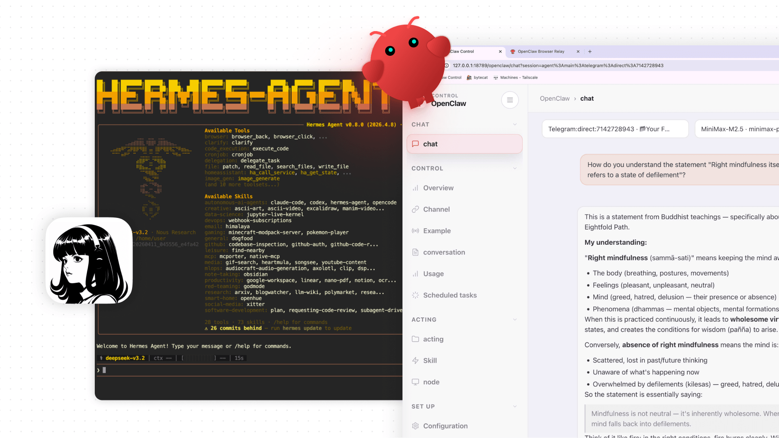Click the Example broadcast icon
779x438 pixels.
pyautogui.click(x=415, y=231)
